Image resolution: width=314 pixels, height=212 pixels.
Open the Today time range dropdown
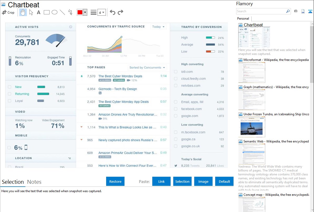pyautogui.click(x=158, y=27)
